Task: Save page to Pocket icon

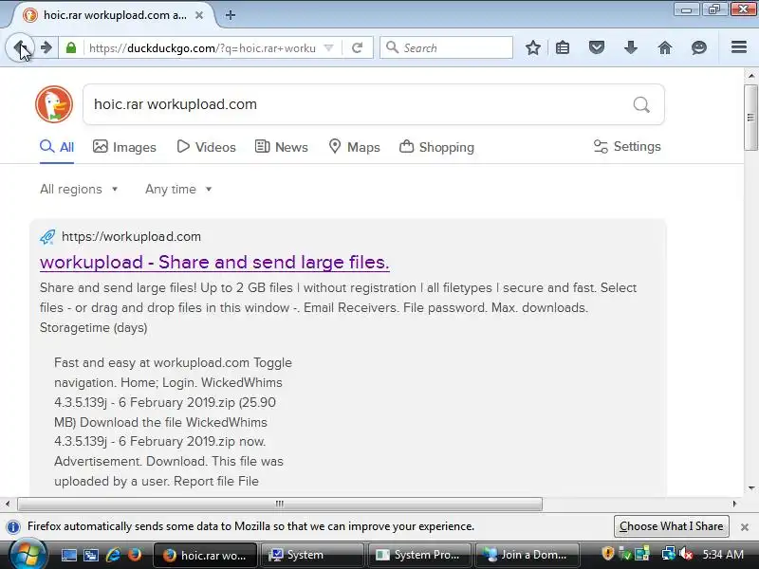Action: [x=597, y=47]
